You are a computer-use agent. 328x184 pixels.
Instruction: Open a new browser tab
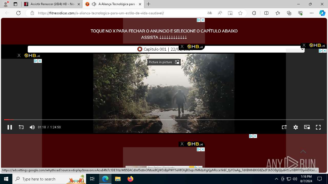[x=149, y=4]
